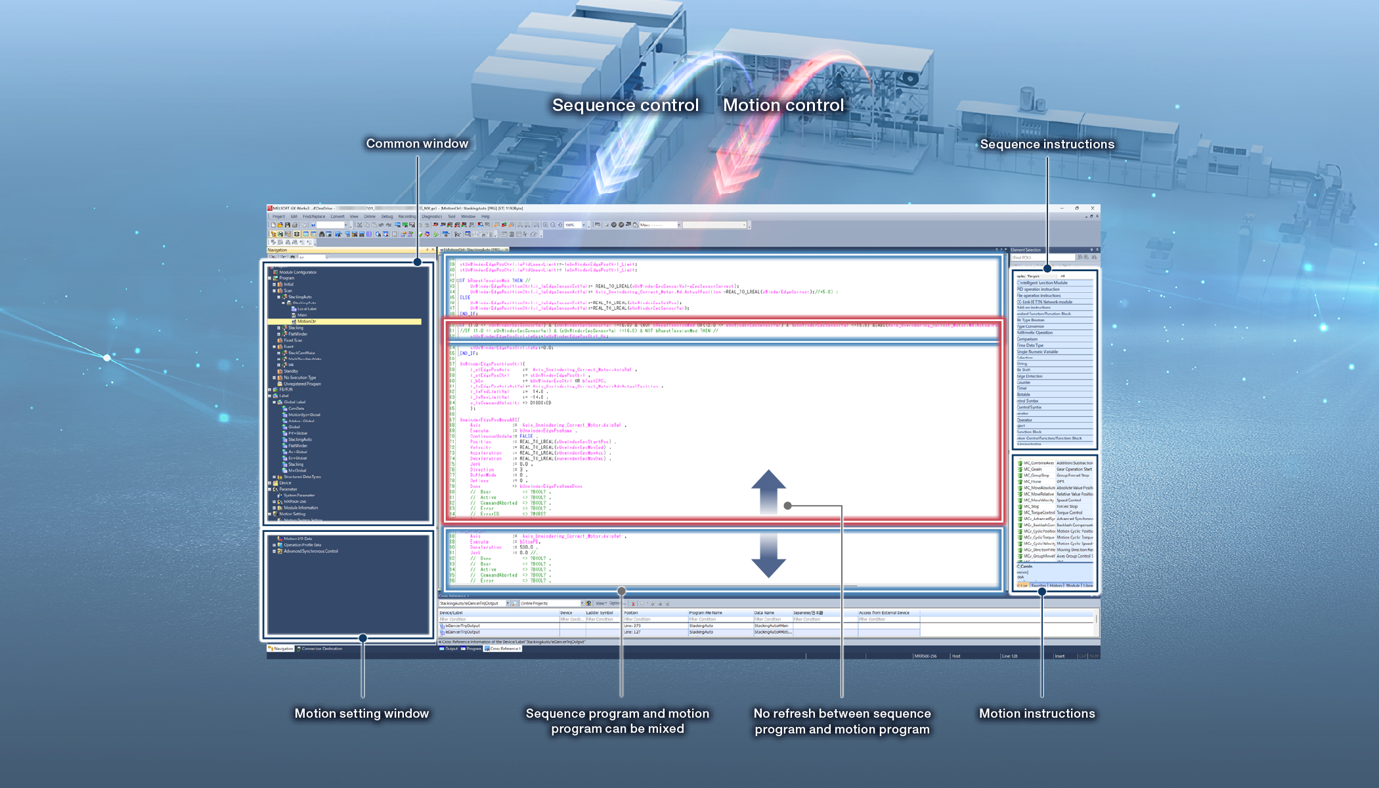The height and width of the screenshot is (788, 1379).
Task: Expand the Parameter tree node
Action: (269, 489)
